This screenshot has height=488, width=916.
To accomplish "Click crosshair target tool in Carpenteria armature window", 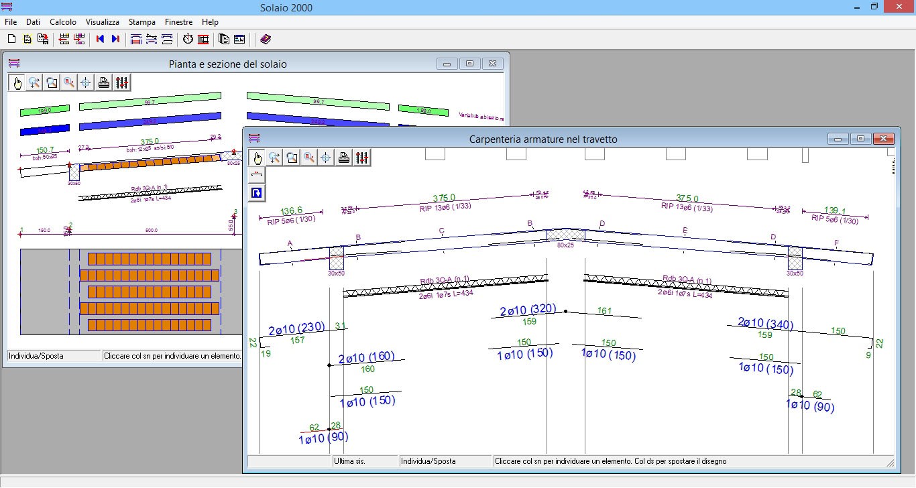I will pyautogui.click(x=326, y=158).
